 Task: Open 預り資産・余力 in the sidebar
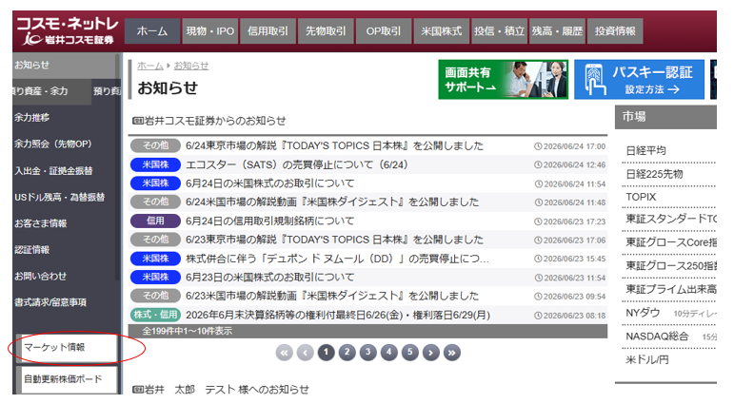pyautogui.click(x=51, y=91)
